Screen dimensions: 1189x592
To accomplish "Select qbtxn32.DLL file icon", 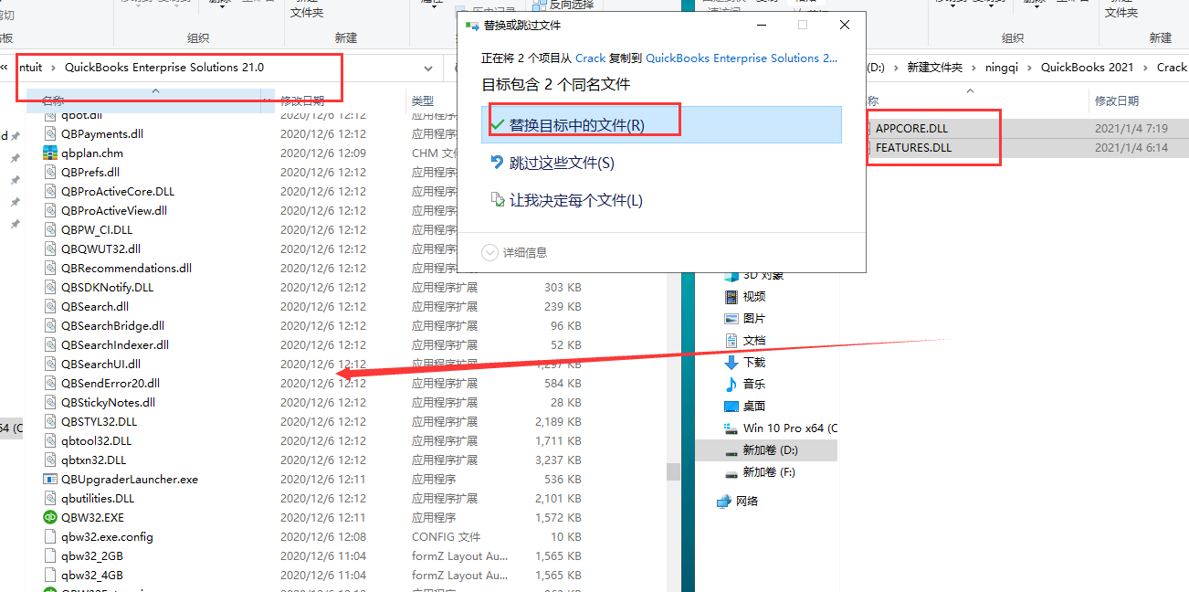I will [50, 460].
